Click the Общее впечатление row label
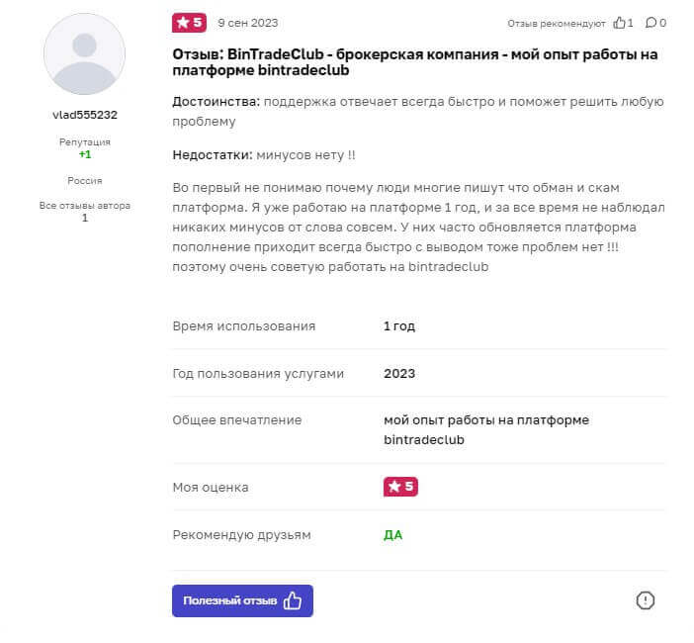This screenshot has width=694, height=643. (237, 420)
